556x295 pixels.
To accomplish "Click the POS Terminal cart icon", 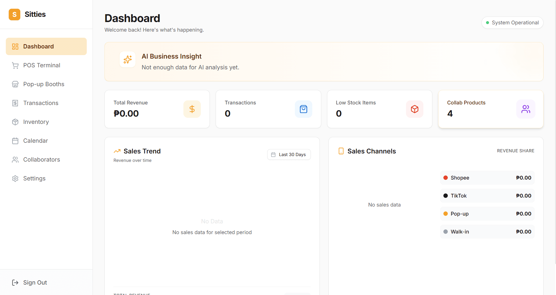I will [15, 65].
